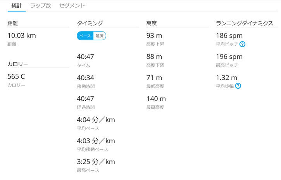This screenshot has width=281, height=180.
Task: Select the 140 m 最高高度 value
Action: [x=156, y=99]
